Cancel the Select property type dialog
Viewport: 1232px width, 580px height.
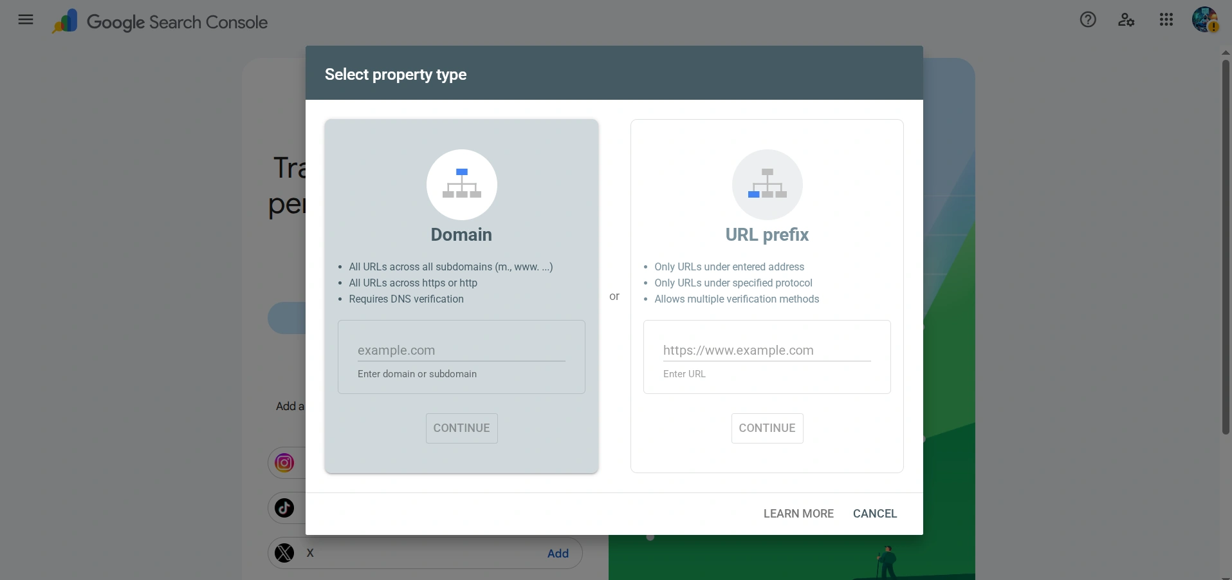pos(875,514)
